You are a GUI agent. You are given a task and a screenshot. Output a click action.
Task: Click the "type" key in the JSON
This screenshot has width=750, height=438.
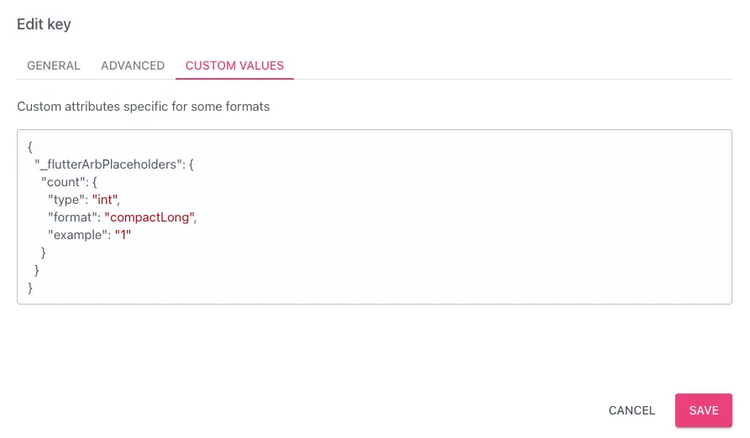[66, 200]
